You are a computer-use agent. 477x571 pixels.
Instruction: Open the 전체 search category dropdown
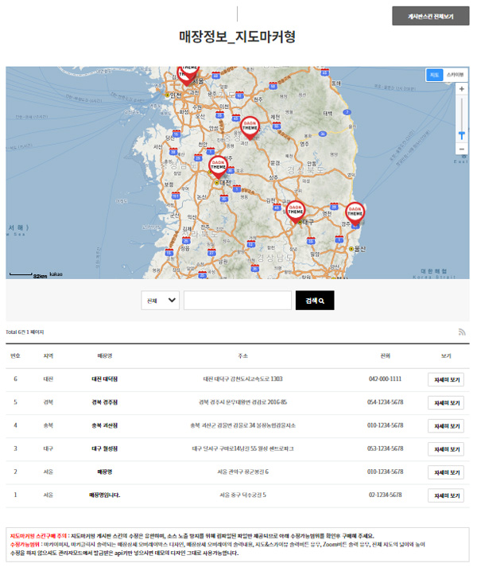[x=161, y=301]
